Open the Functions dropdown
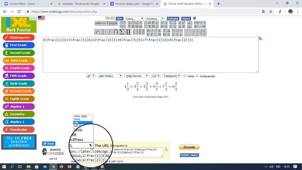Screen dimensions: 302x170 155,19
